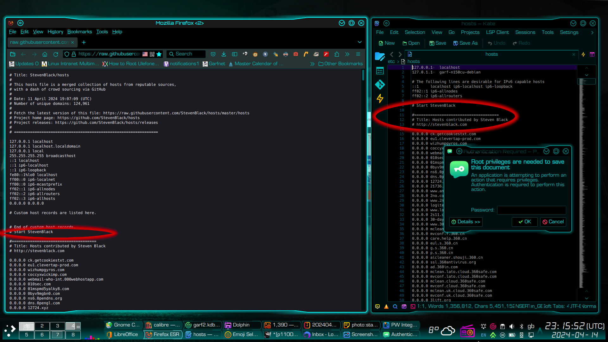The image size is (608, 342).
Task: Open Kate Documents folder sidebar panel
Action: coord(380,56)
